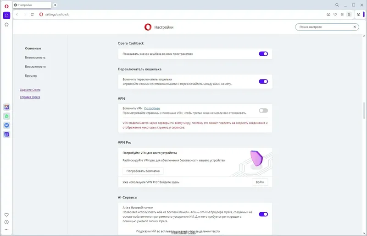Viewport: 367px width, 236px height.
Task: Click the Opera icon in address bar
Action: coord(41,15)
